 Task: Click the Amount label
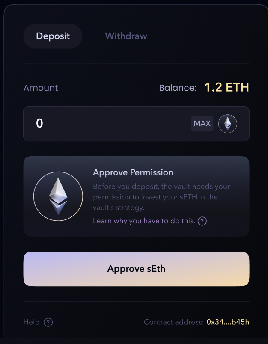click(41, 88)
